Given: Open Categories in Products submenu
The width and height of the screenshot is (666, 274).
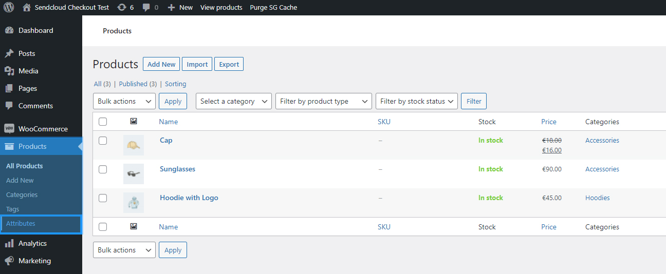Looking at the screenshot, I should 22,194.
